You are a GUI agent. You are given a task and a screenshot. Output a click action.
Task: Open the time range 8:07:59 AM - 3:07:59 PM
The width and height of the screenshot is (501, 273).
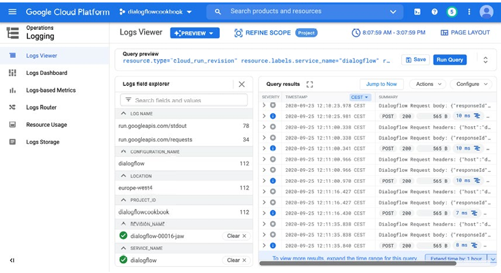(x=389, y=32)
